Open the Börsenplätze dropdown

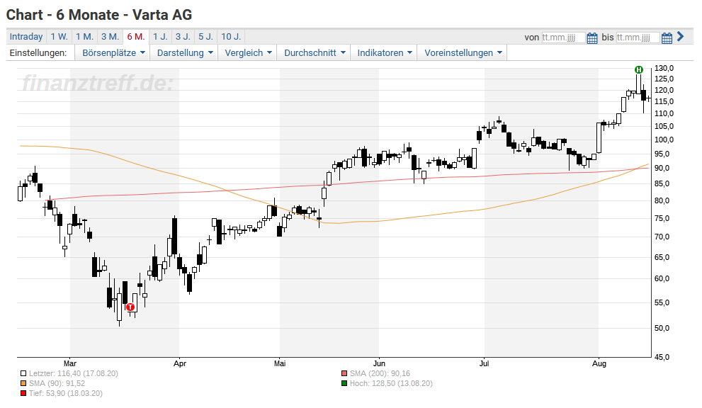coord(114,53)
